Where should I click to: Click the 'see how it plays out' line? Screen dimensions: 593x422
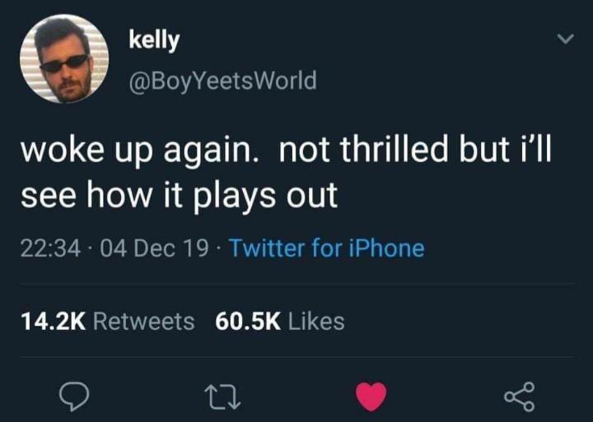pos(179,196)
